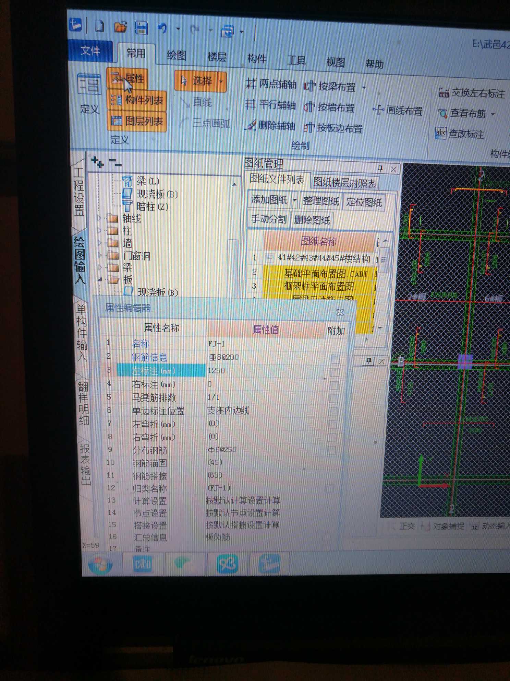
Task: Switch to the 楼层 ribbon tab
Action: click(217, 57)
